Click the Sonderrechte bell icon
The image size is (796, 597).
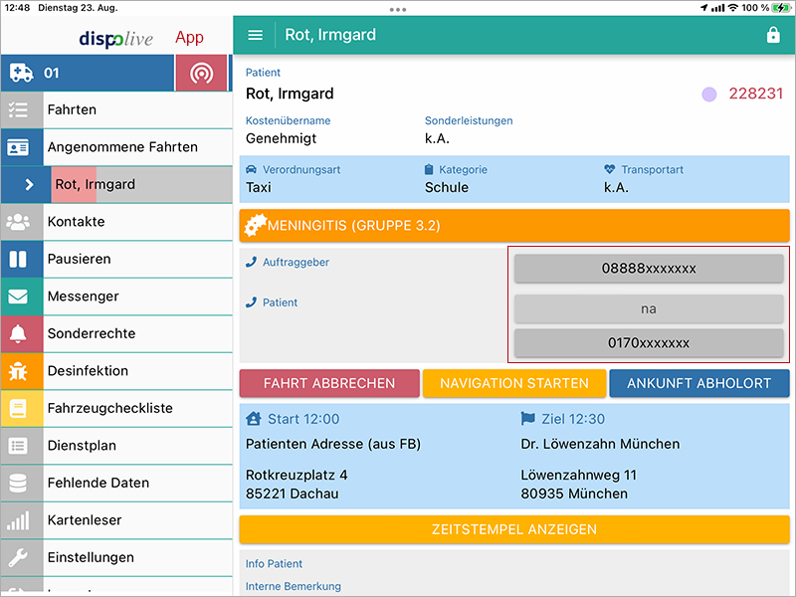[x=20, y=333]
